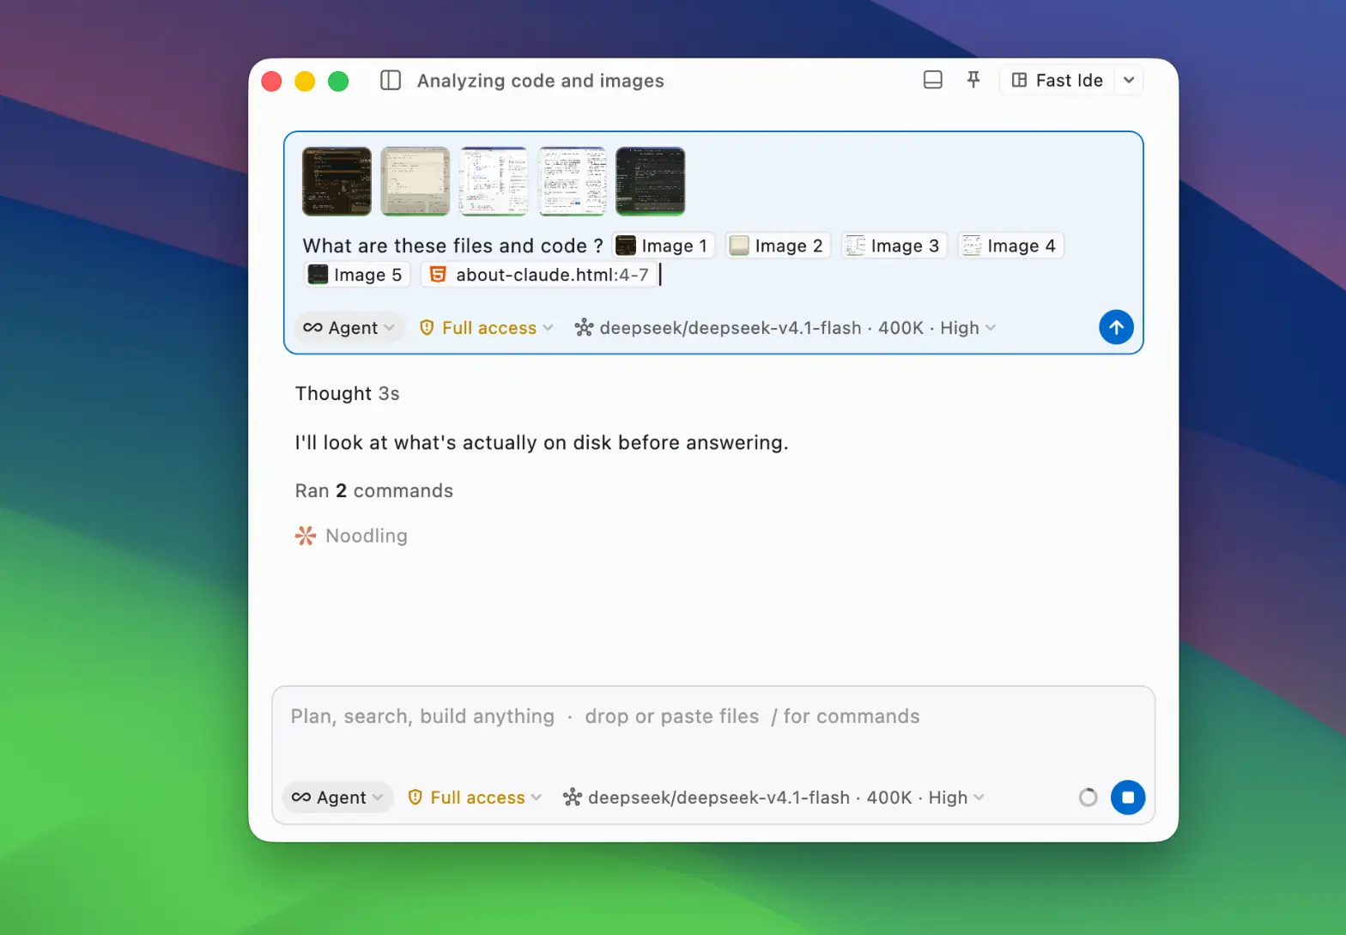Screen dimensions: 1346x935
Task: Open the third image thumbnail
Action: (x=494, y=181)
